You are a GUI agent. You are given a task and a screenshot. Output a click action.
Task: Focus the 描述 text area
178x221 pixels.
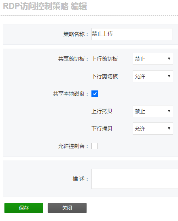[135, 179]
